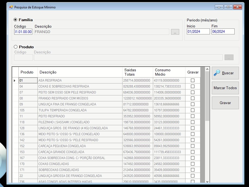249x187 pixels.
Task: Check Gravar box for PEITO RESFRIADO row
Action: 193,116
